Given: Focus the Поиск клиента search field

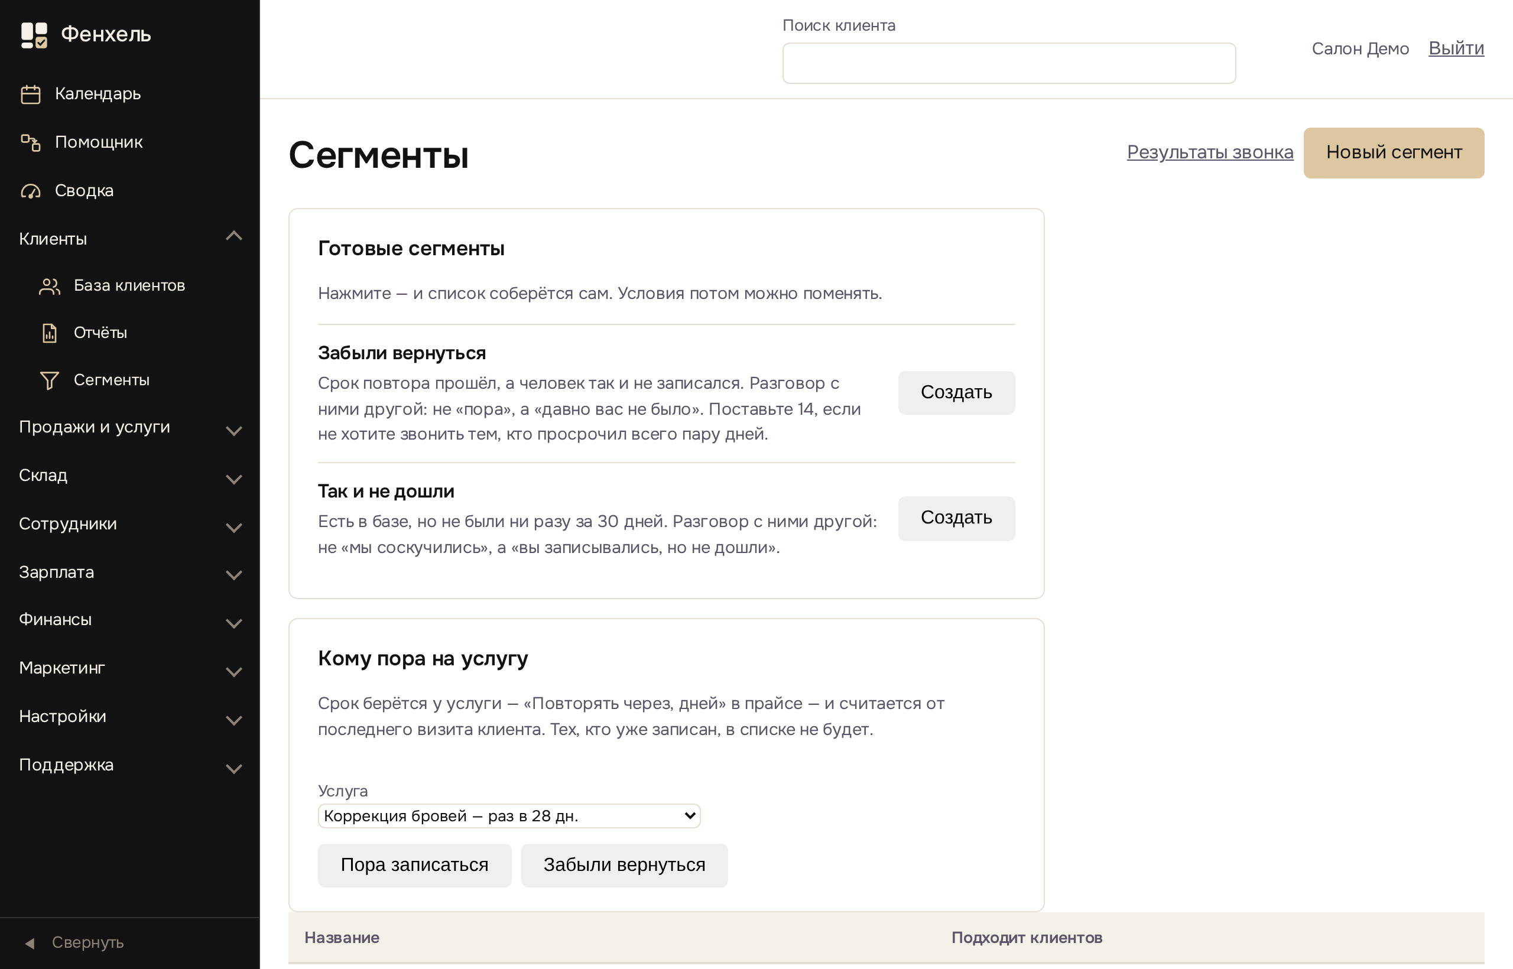Looking at the screenshot, I should pyautogui.click(x=1009, y=63).
